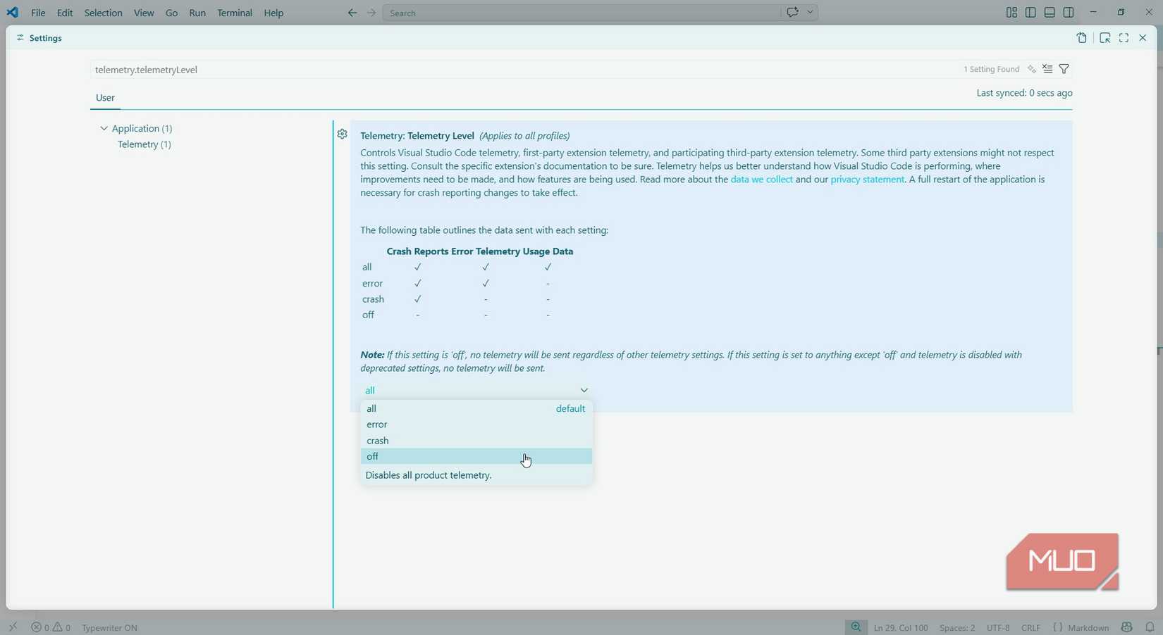
Task: Toggle the Primary Side Bar visibility icon
Action: pos(1030,12)
